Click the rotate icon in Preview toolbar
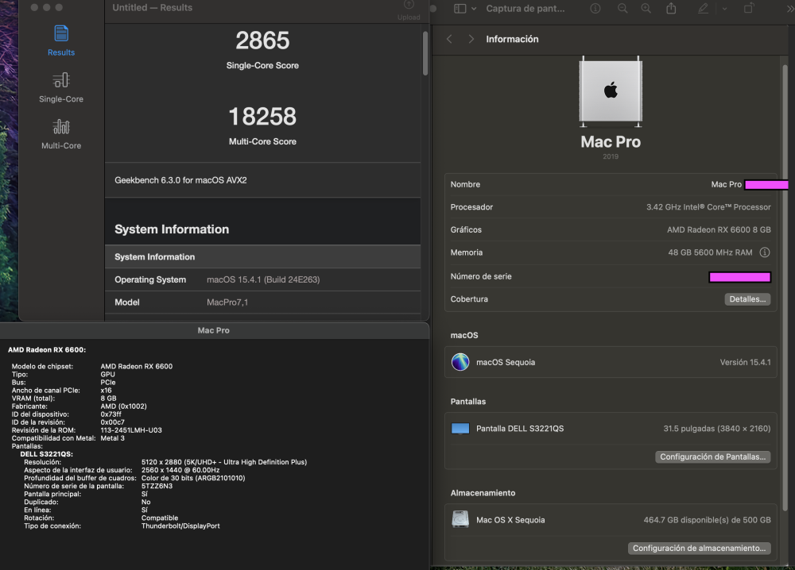 [x=748, y=9]
